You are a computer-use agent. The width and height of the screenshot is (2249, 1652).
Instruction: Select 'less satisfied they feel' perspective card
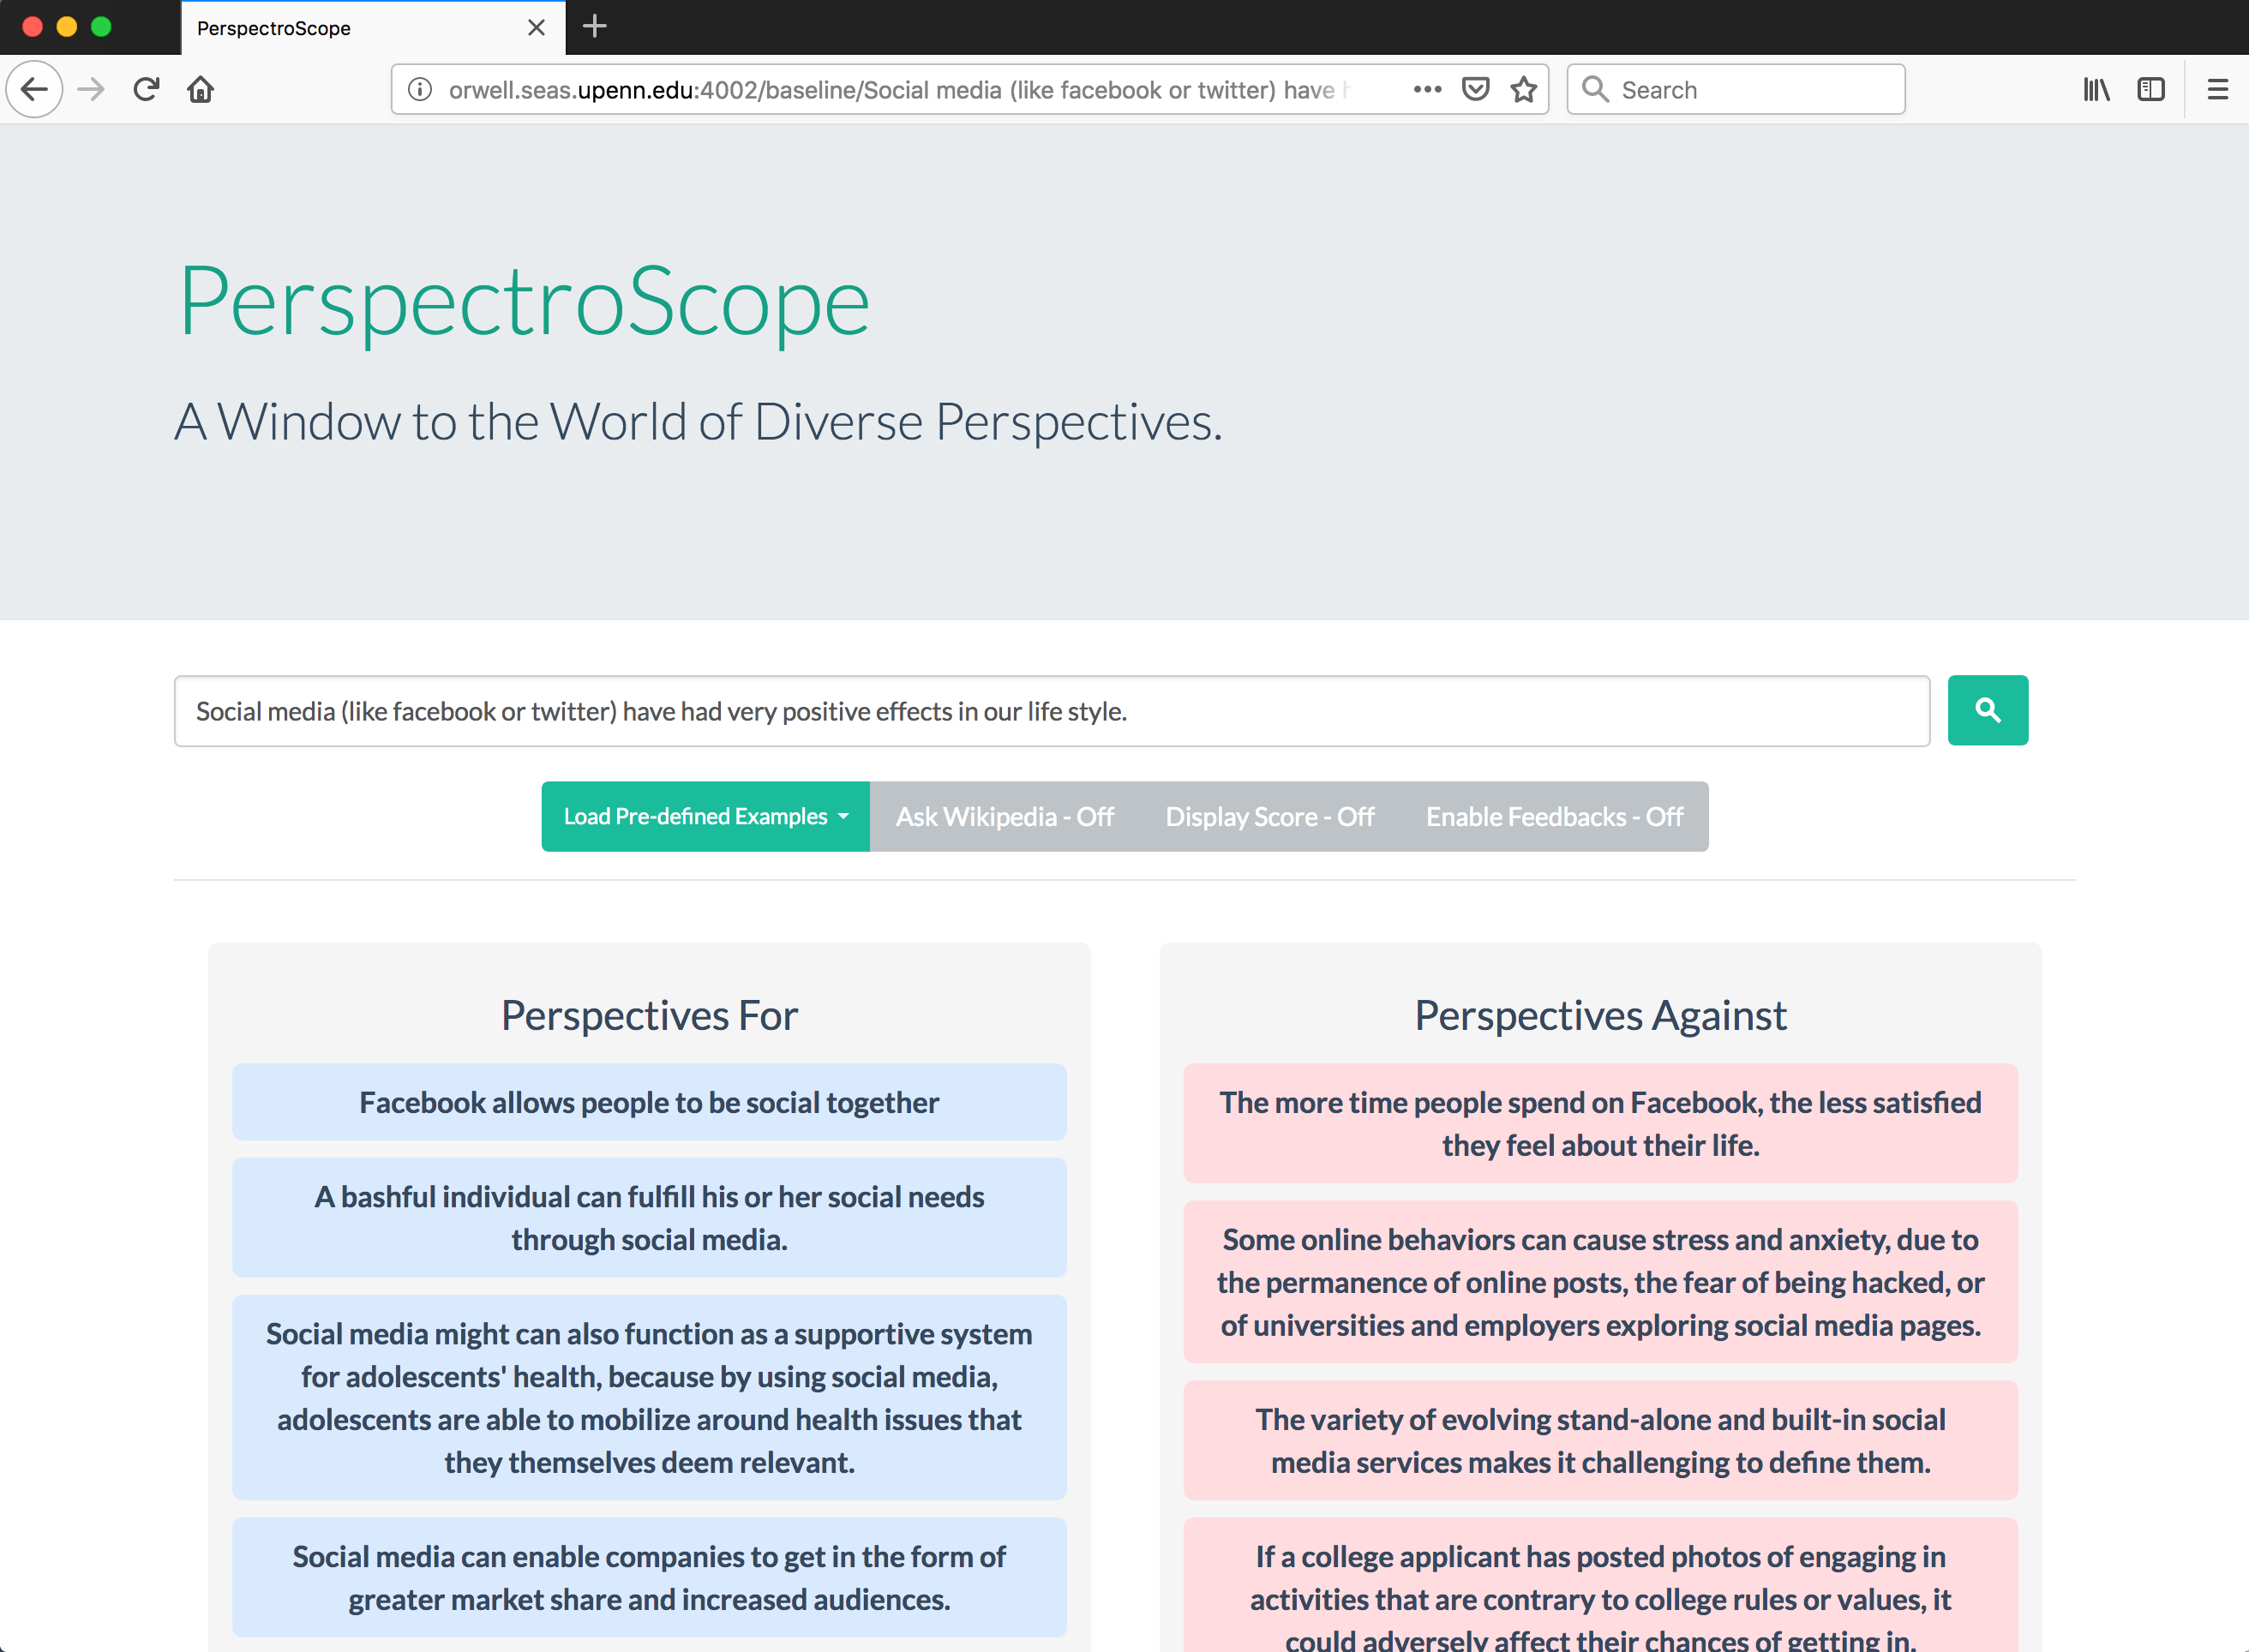click(x=1600, y=1123)
